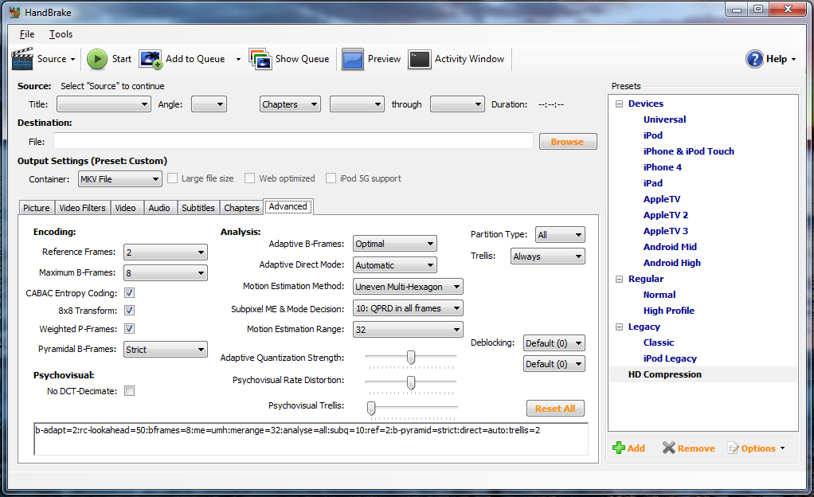Screen dimensions: 814x497
Task: Click the Activity Window terminal icon
Action: coord(420,59)
